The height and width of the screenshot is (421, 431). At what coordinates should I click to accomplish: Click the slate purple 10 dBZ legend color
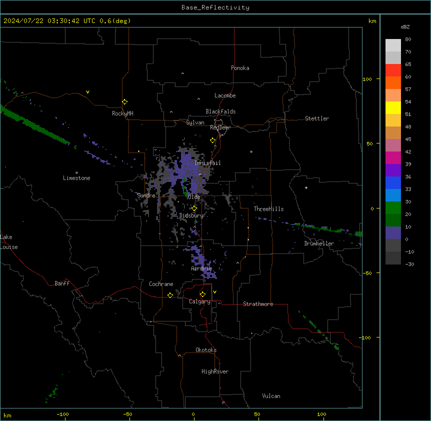coord(393,233)
